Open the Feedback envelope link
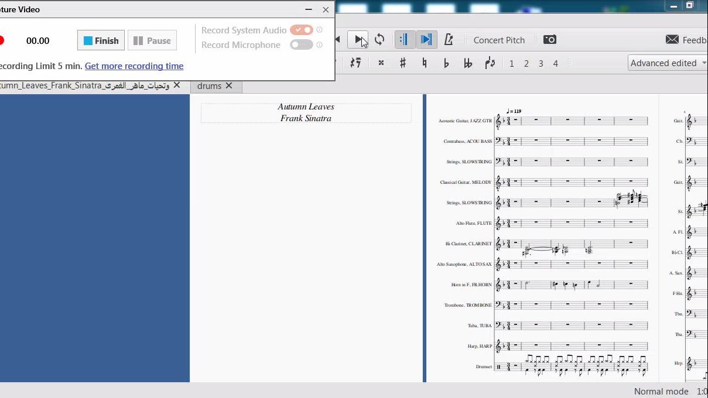The image size is (708, 398). [686, 40]
